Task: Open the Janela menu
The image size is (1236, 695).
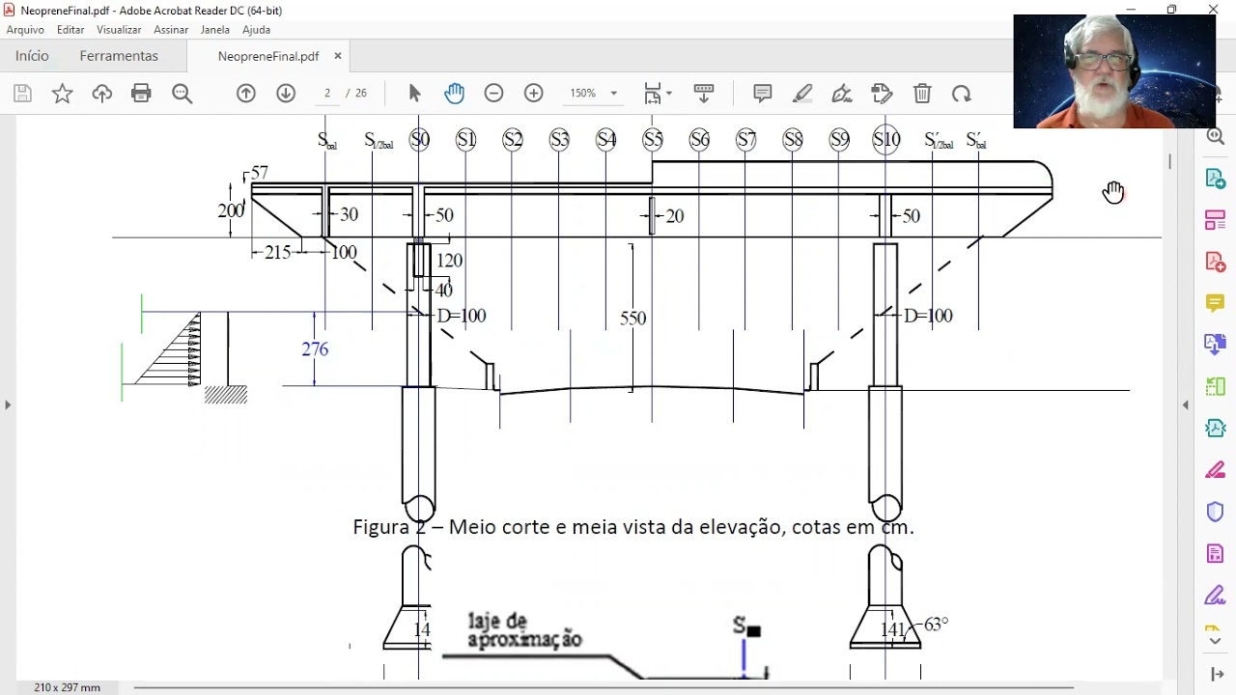Action: coord(215,30)
